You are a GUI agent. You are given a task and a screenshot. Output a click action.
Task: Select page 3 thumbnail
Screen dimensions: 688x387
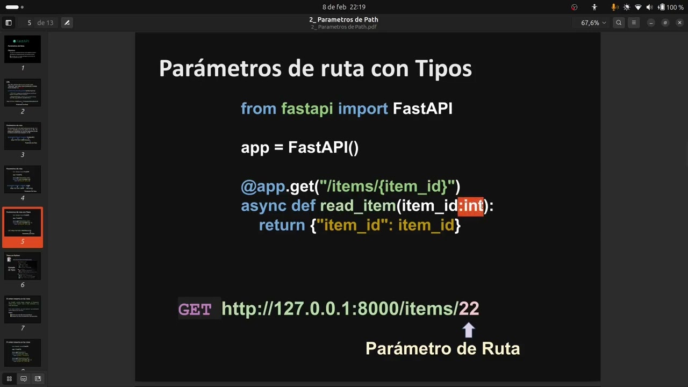pos(23,136)
